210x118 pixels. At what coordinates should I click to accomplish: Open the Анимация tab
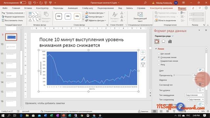73,8
